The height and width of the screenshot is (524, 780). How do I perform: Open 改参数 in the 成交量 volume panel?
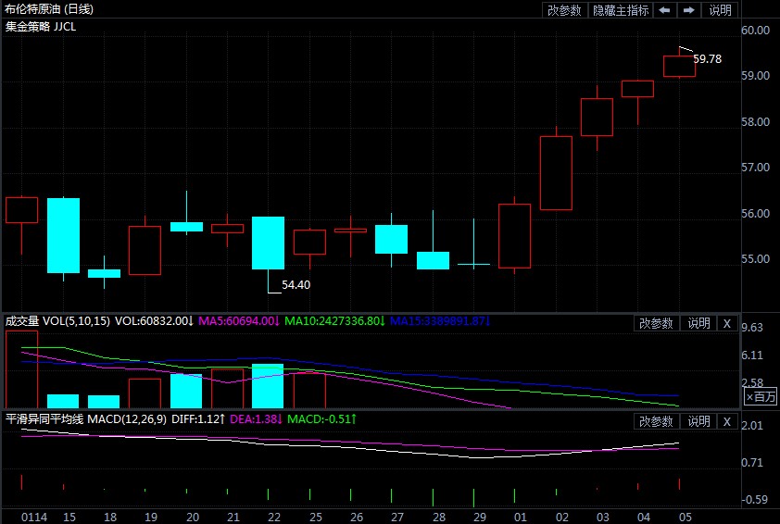[656, 323]
